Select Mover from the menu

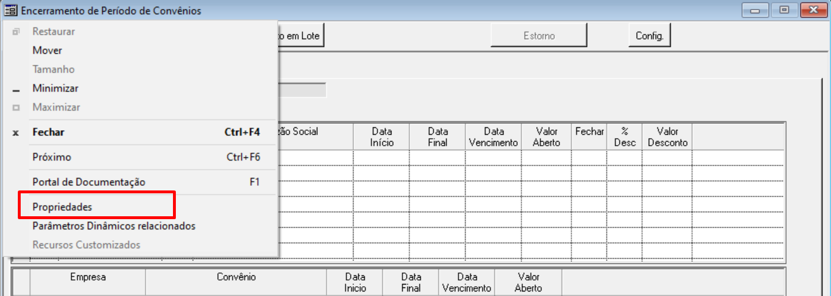(x=141, y=50)
